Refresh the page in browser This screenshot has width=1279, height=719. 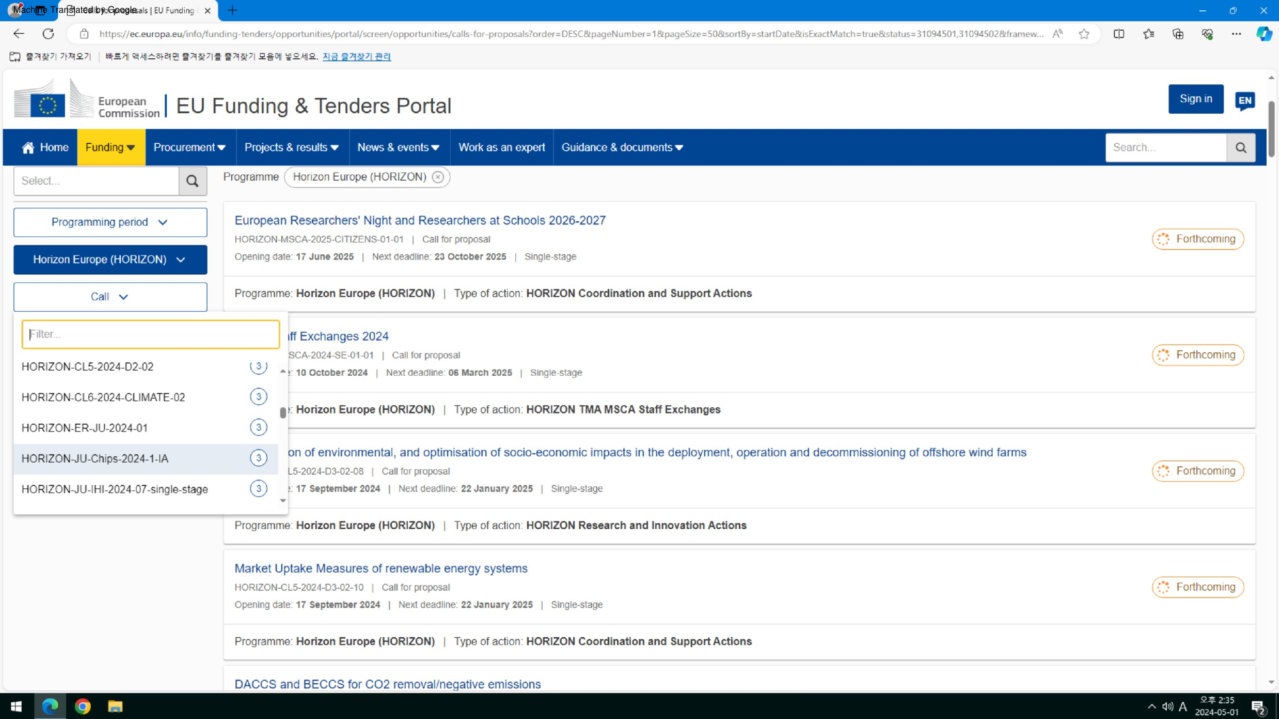48,34
